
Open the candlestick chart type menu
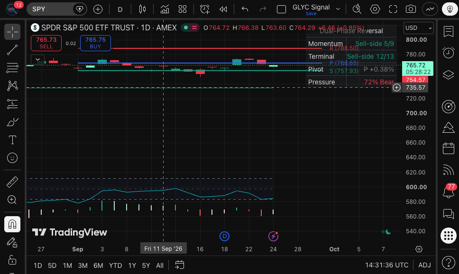click(142, 9)
